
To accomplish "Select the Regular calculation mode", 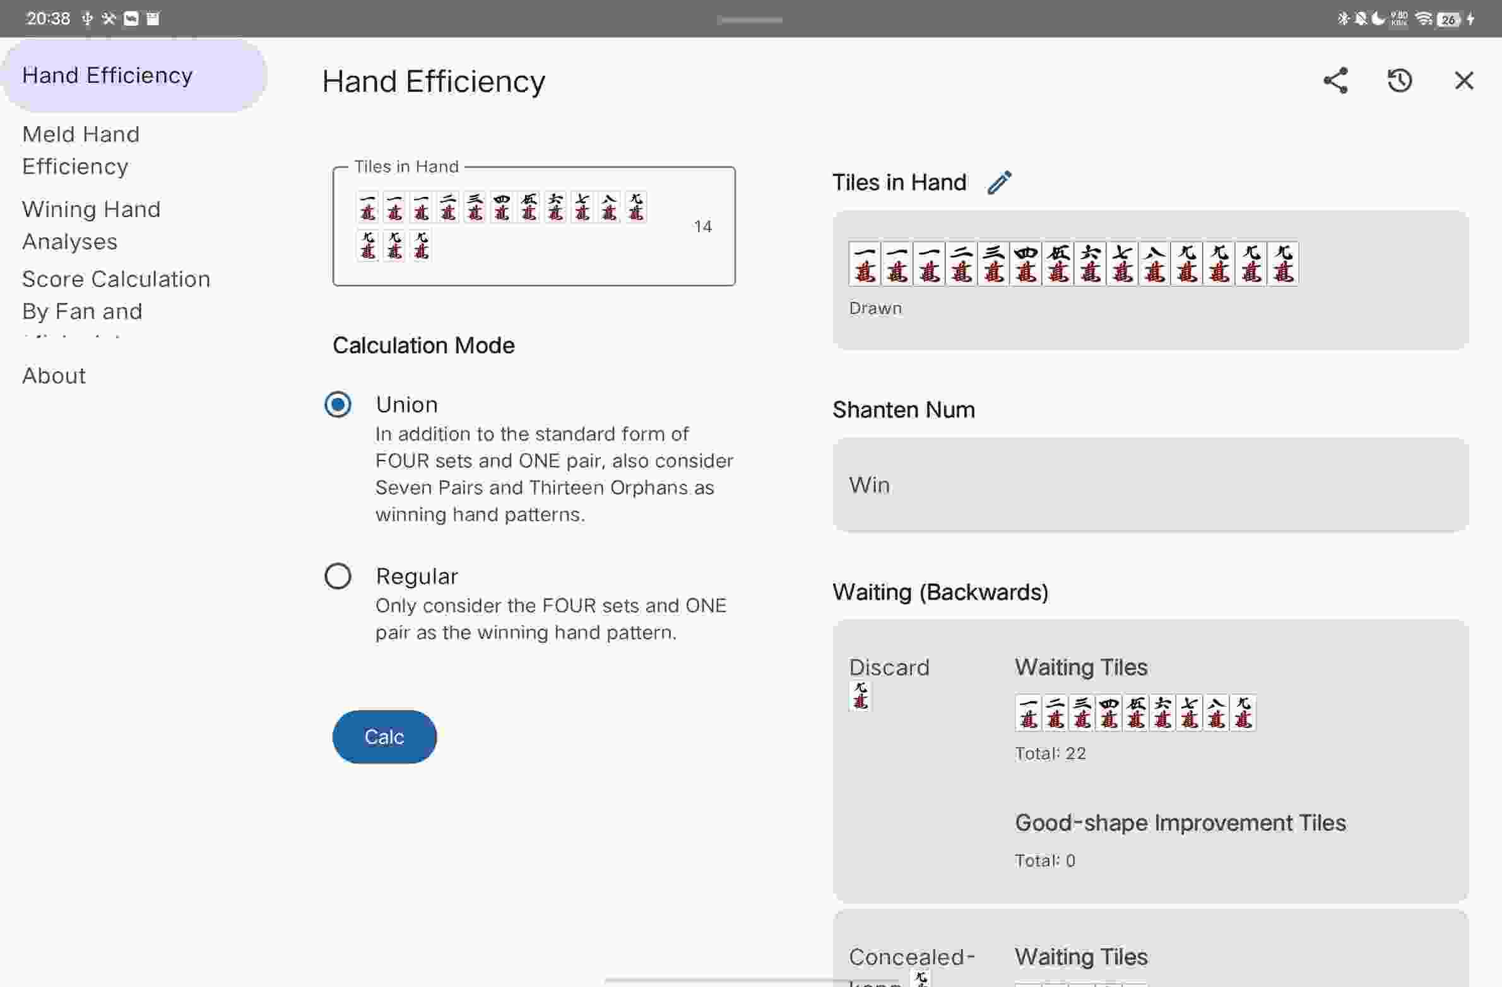I will pyautogui.click(x=338, y=576).
